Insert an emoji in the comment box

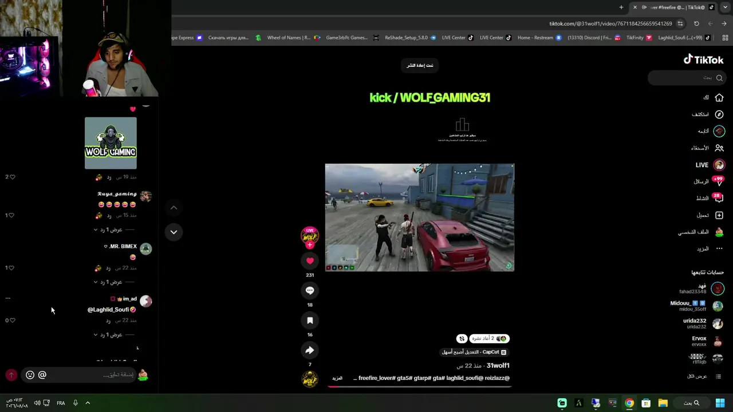pyautogui.click(x=30, y=375)
